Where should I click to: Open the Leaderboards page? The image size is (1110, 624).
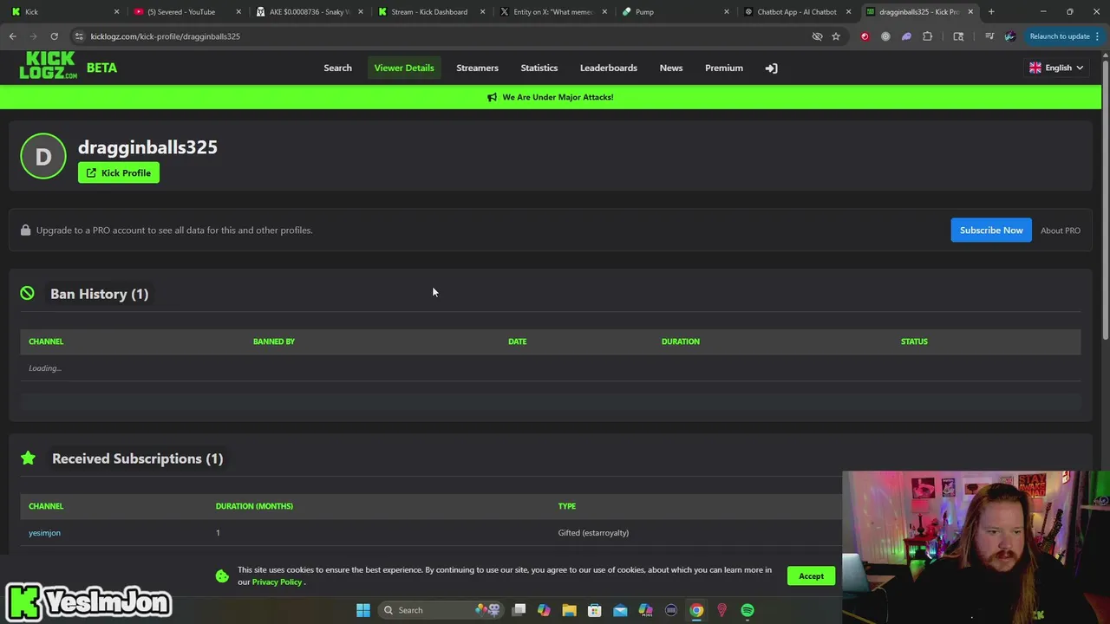[x=608, y=68]
